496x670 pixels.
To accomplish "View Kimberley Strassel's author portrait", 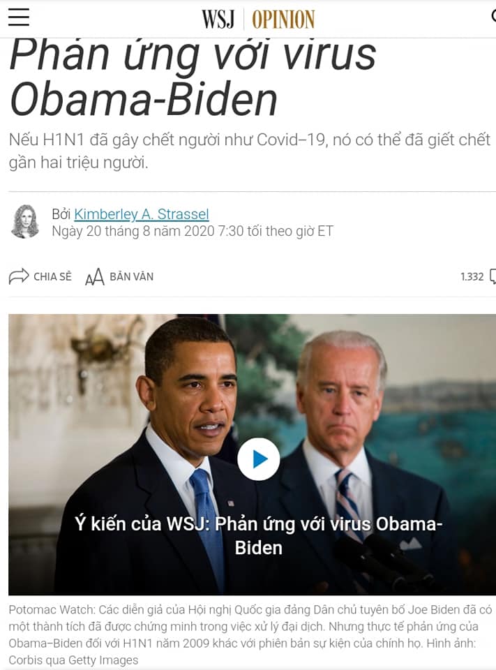I will pyautogui.click(x=25, y=221).
